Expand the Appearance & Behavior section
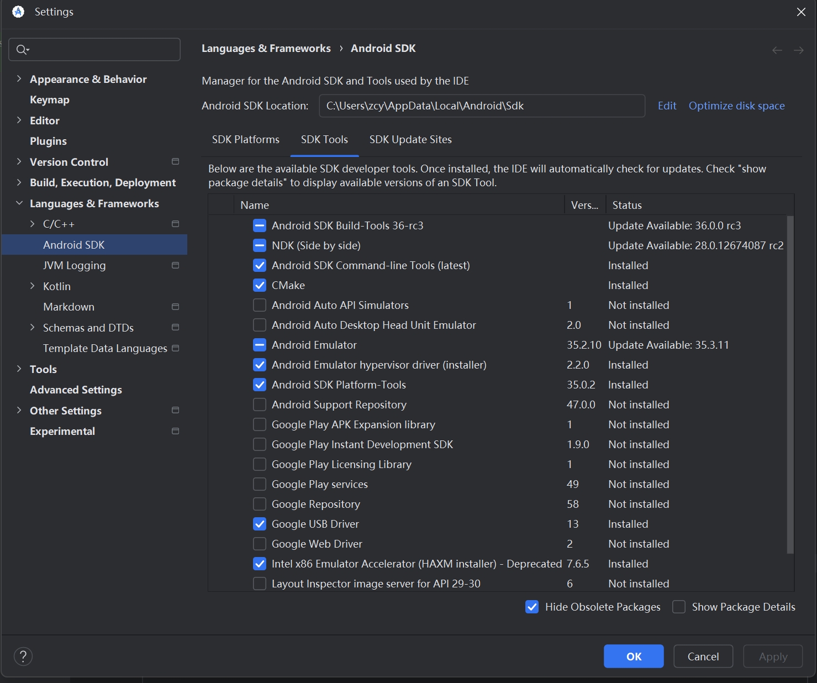Screen dimensions: 817x683 click(18, 79)
